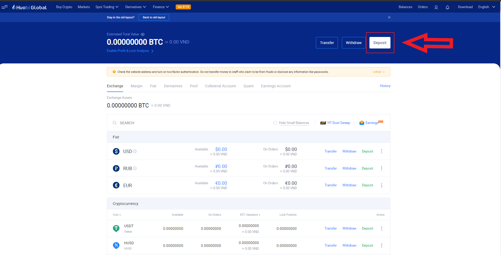The image size is (501, 255).
Task: Click the HT Dust Sweep link
Action: pyautogui.click(x=338, y=123)
